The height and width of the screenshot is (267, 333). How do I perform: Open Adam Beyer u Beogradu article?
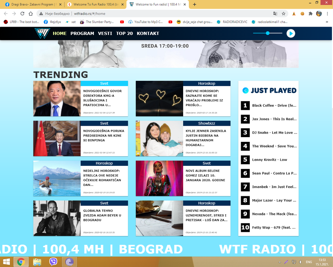[x=102, y=215]
